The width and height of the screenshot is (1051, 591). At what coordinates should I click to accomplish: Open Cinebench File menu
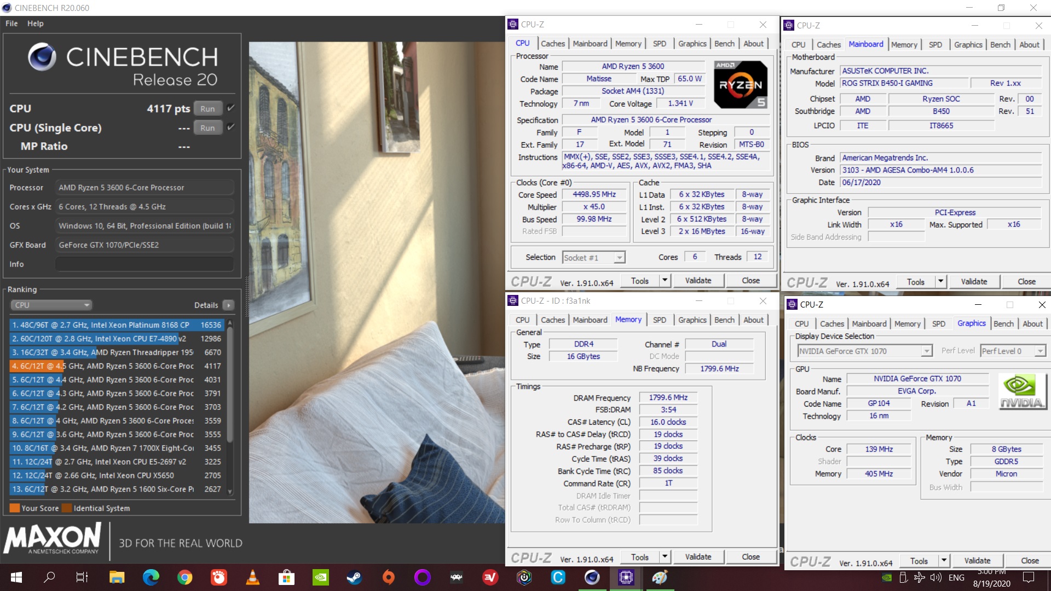pos(11,24)
